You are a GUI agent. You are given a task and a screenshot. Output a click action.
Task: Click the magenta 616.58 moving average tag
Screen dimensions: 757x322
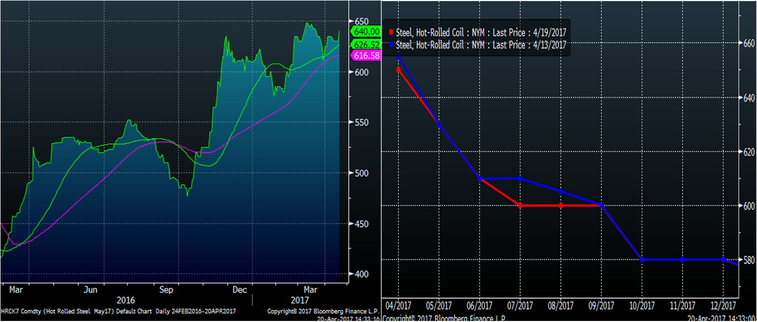pyautogui.click(x=365, y=55)
